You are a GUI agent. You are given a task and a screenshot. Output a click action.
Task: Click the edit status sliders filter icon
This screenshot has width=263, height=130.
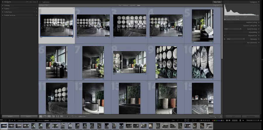point(193,120)
